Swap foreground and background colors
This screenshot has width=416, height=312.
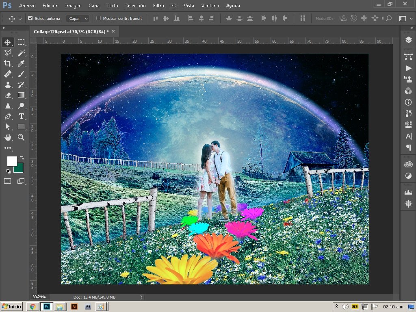(22, 158)
